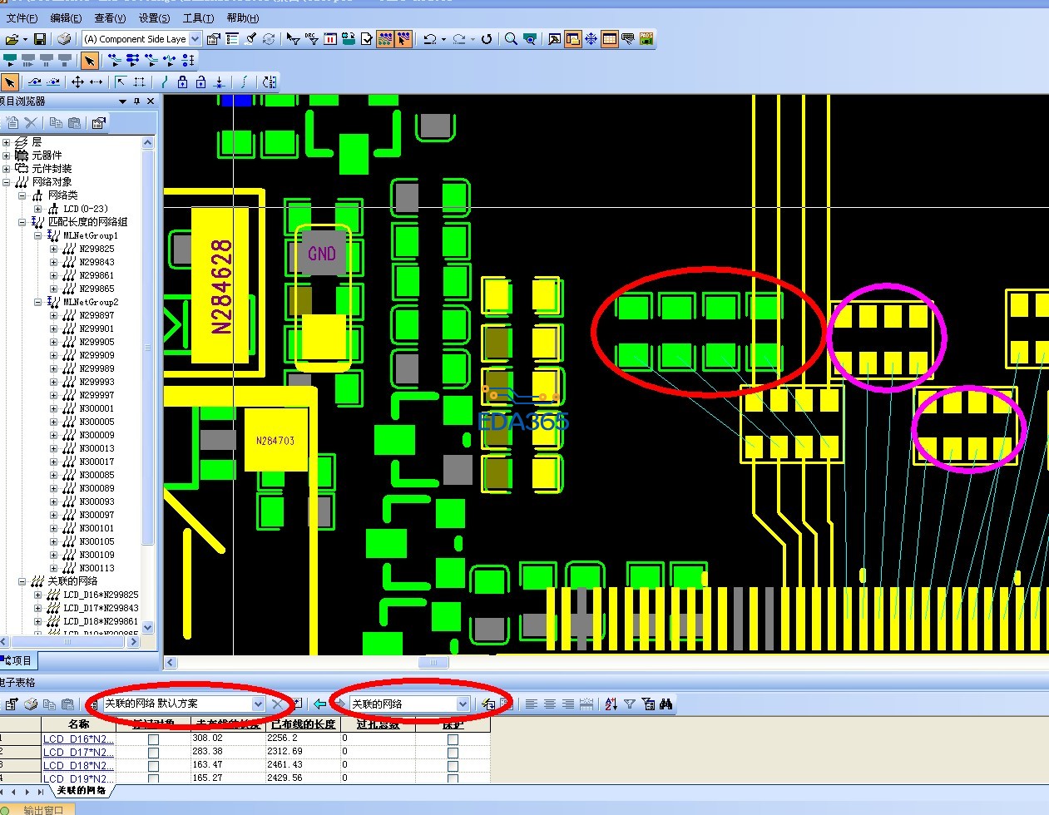Click the 已布线的长度 column header
Screen dimensions: 1049x815
(x=303, y=724)
